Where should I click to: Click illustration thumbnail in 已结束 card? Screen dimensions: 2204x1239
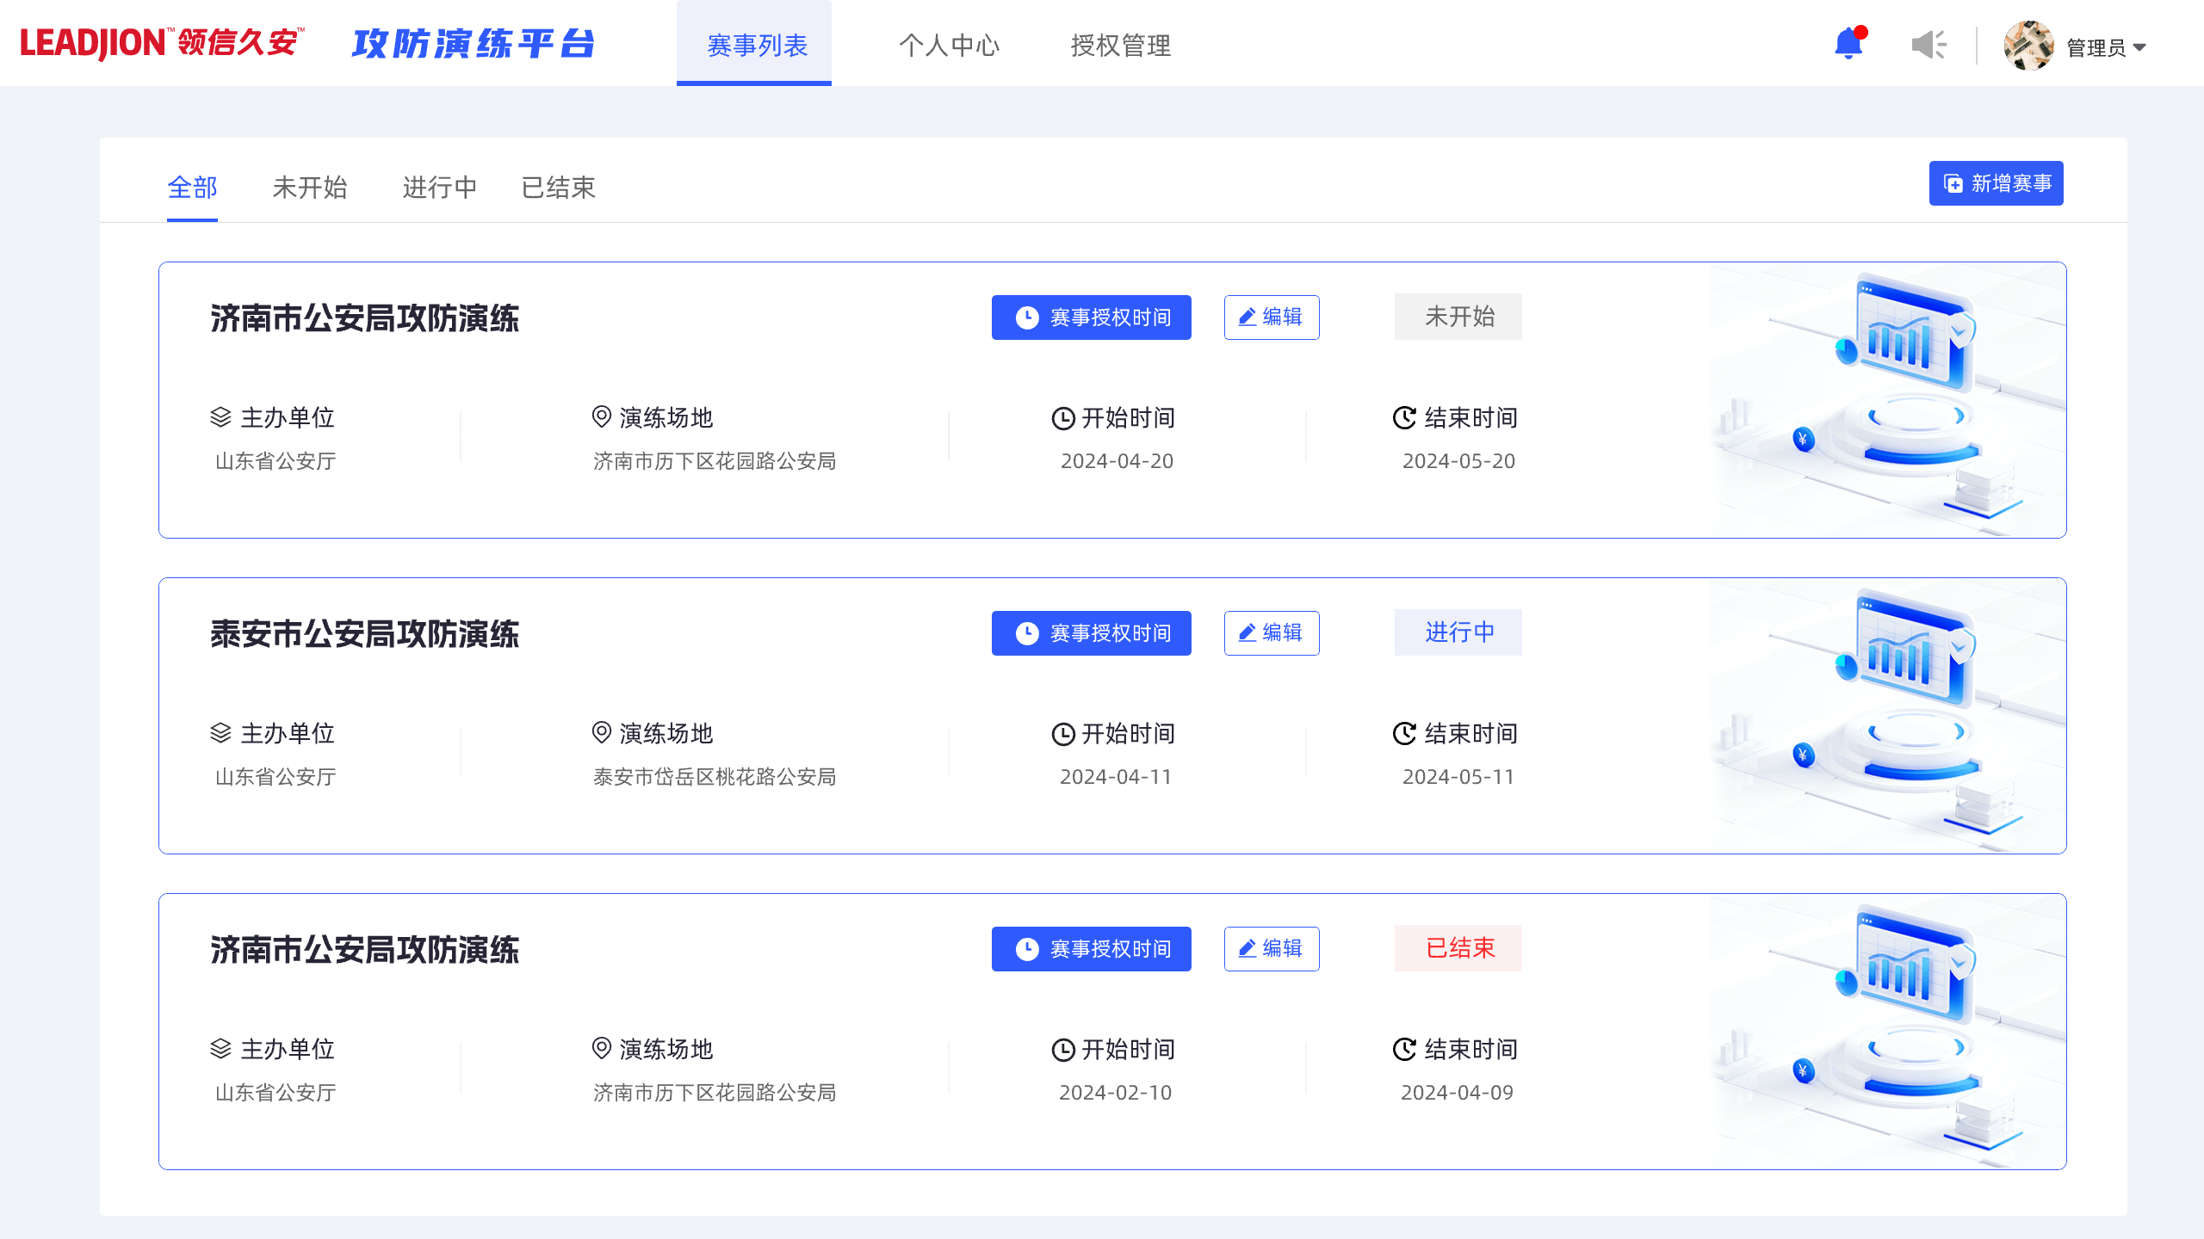1888,1032
